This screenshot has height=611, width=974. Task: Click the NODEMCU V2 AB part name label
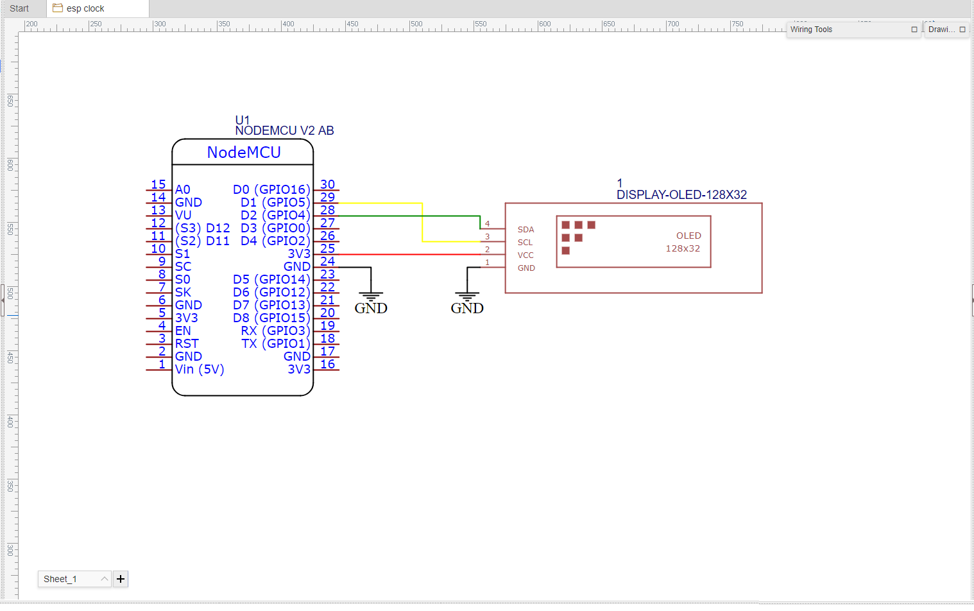284,130
